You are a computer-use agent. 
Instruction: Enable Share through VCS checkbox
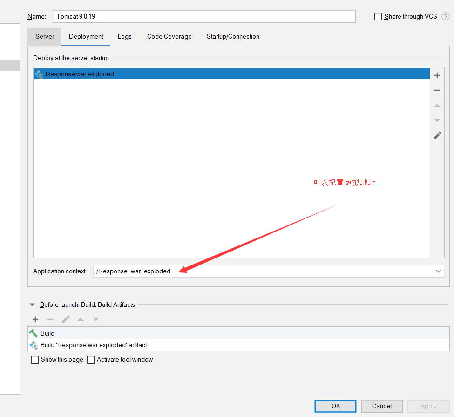[378, 17]
